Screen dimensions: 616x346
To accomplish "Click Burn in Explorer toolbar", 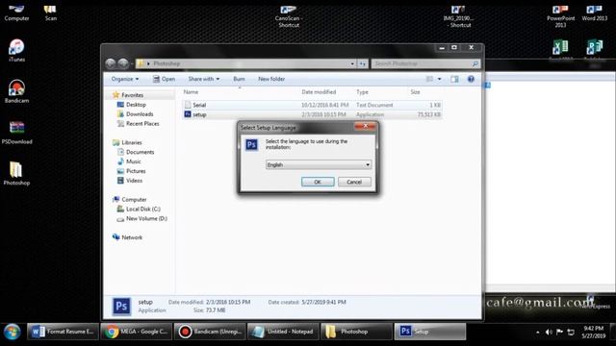I will 239,79.
